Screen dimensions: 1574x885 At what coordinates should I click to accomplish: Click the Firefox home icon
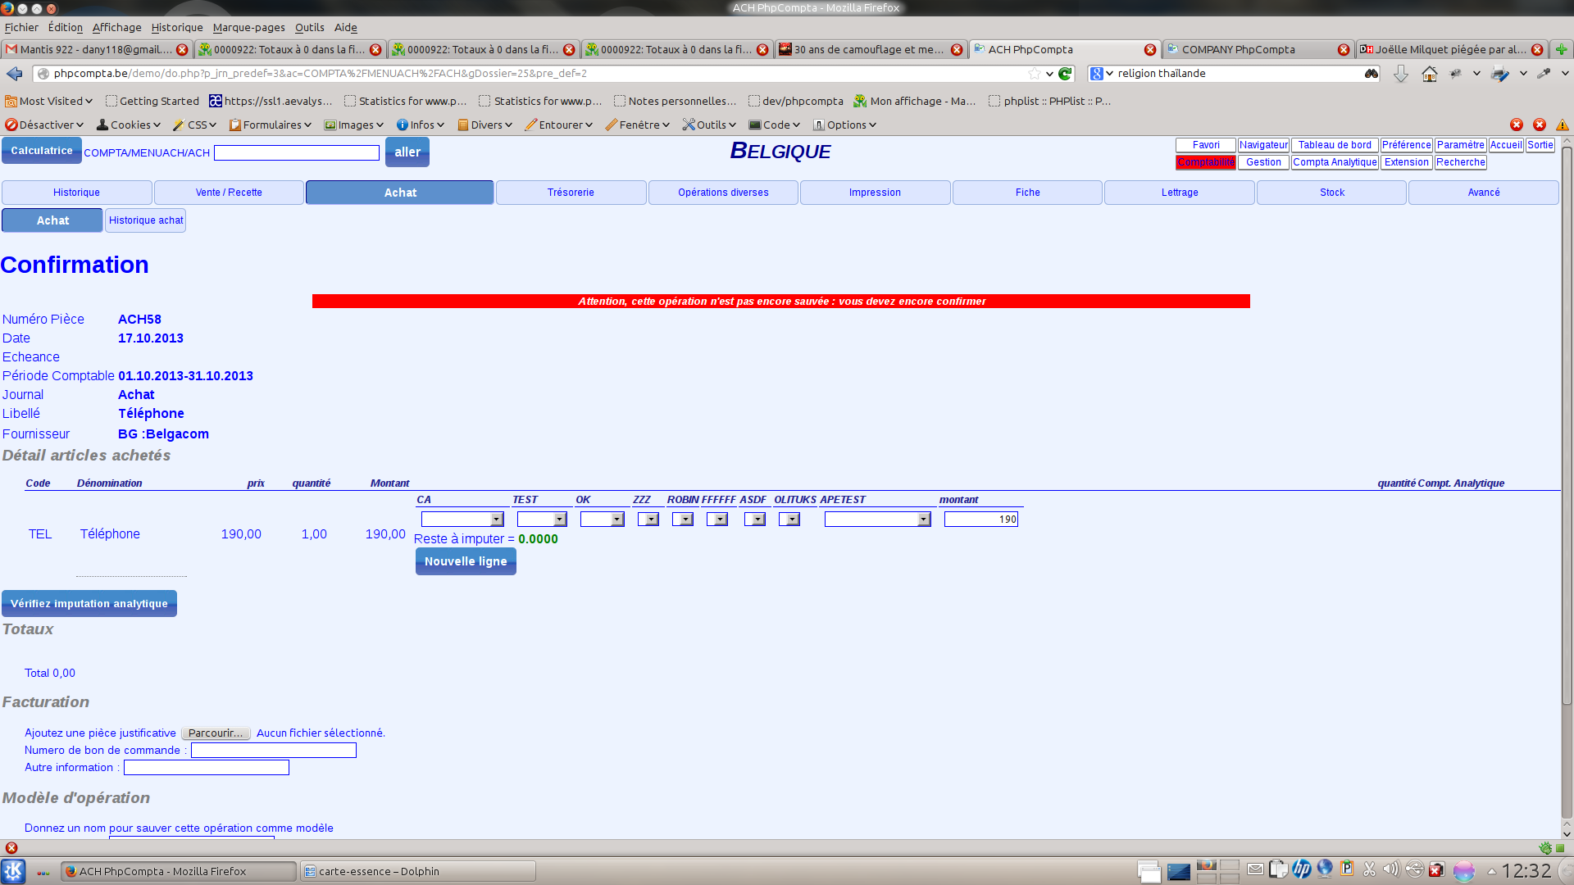point(1429,74)
